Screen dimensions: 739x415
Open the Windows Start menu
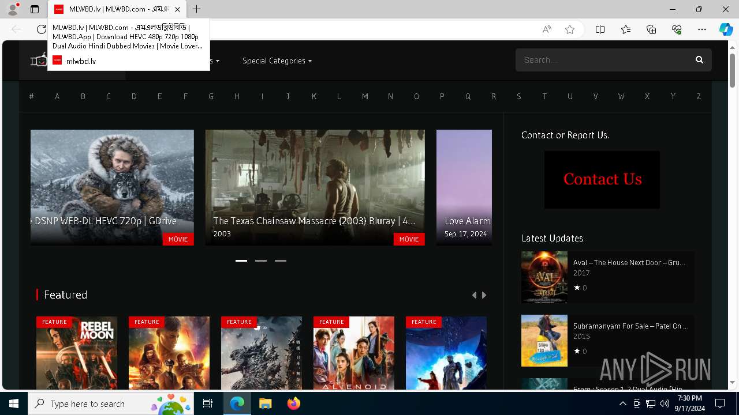coord(14,403)
